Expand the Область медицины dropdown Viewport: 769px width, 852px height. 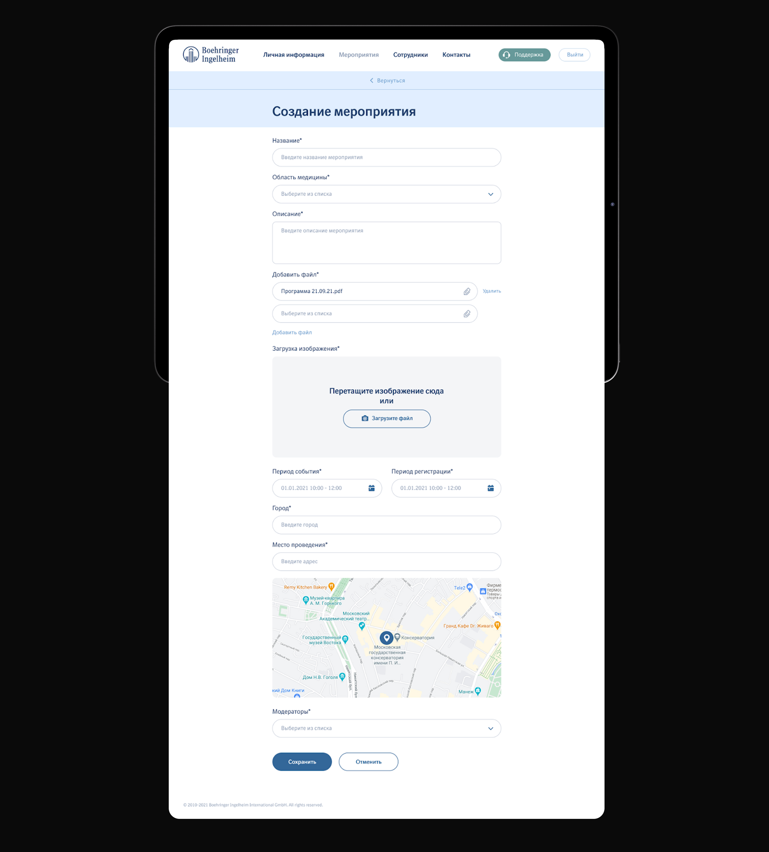(490, 194)
